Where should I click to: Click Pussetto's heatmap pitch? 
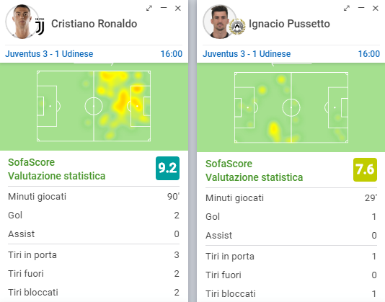[291, 107]
